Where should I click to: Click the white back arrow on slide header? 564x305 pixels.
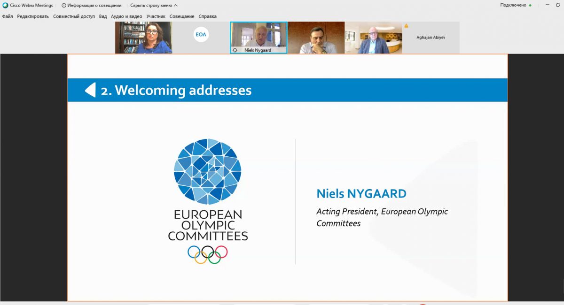[90, 90]
